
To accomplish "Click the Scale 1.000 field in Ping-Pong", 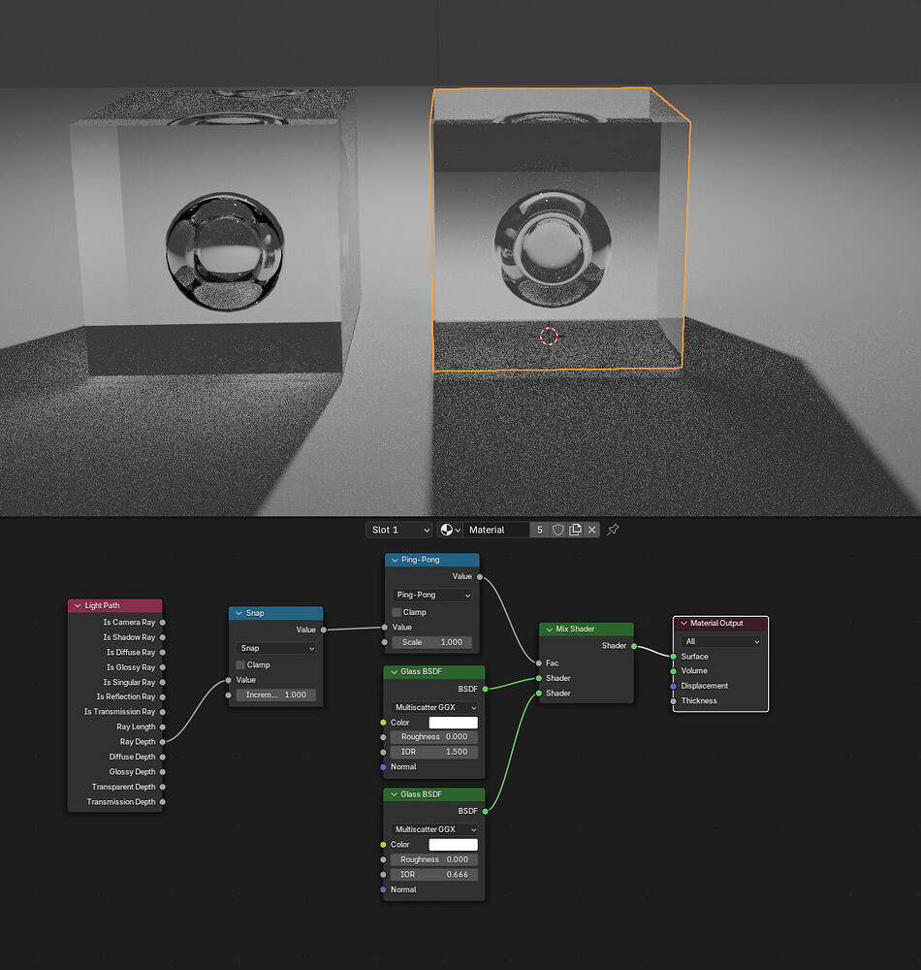I will point(432,642).
